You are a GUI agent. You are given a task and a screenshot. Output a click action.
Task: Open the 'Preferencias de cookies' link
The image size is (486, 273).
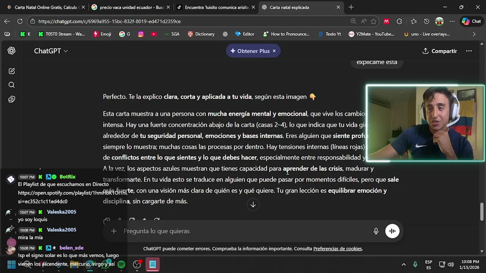point(338,249)
